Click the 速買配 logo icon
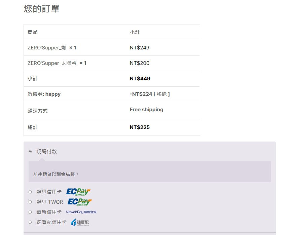 pos(80,222)
